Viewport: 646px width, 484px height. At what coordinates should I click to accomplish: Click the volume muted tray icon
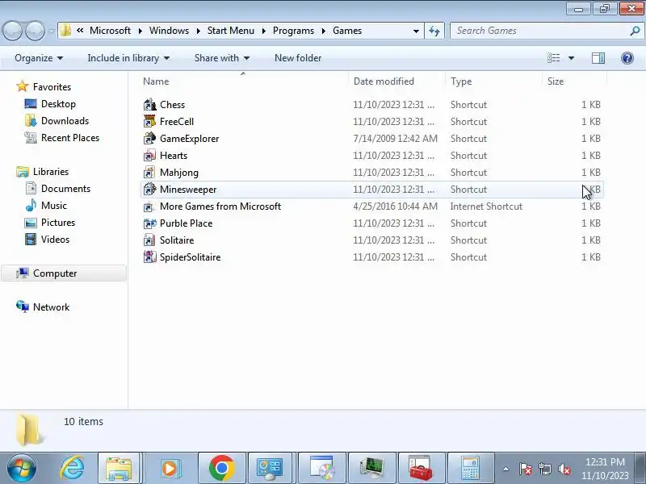pyautogui.click(x=564, y=469)
